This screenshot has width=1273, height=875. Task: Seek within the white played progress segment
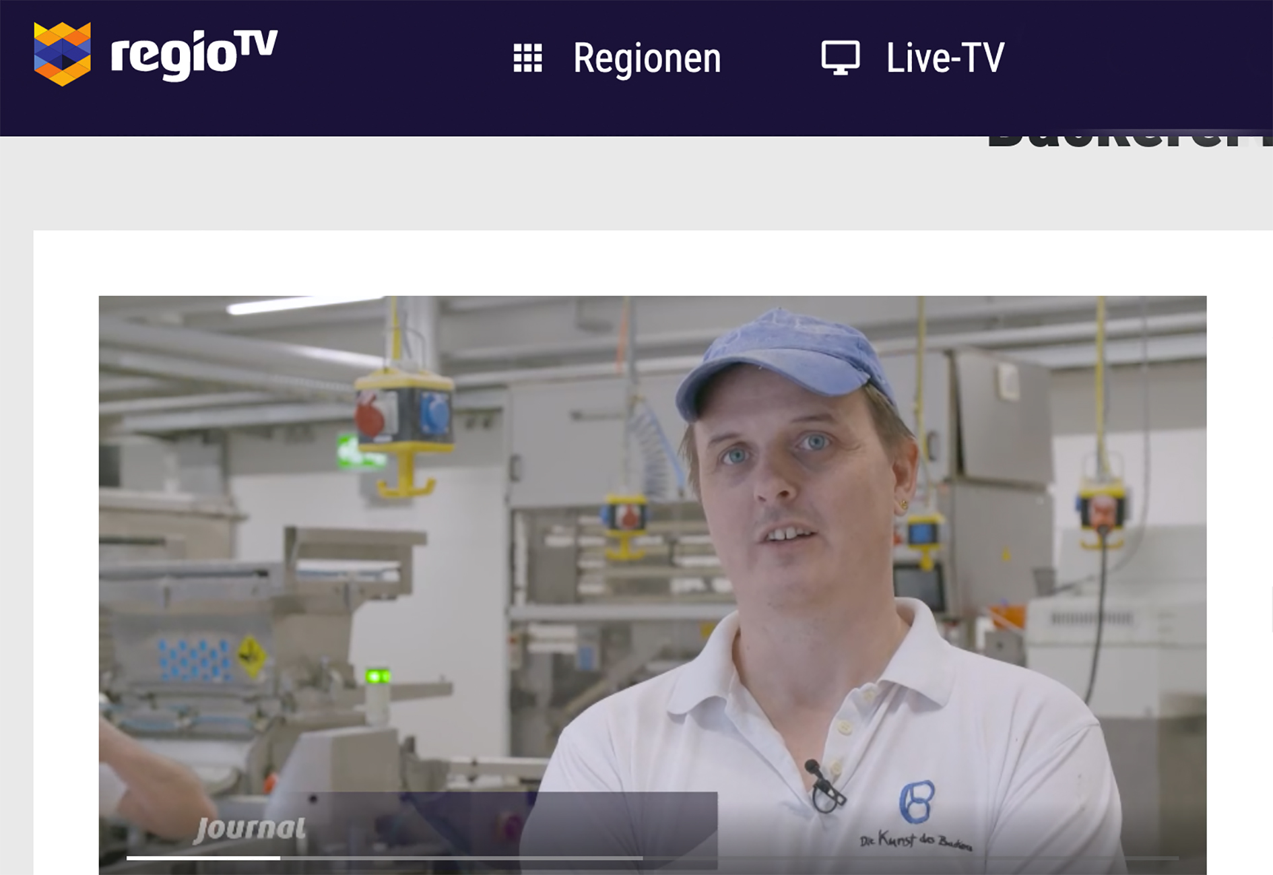202,857
